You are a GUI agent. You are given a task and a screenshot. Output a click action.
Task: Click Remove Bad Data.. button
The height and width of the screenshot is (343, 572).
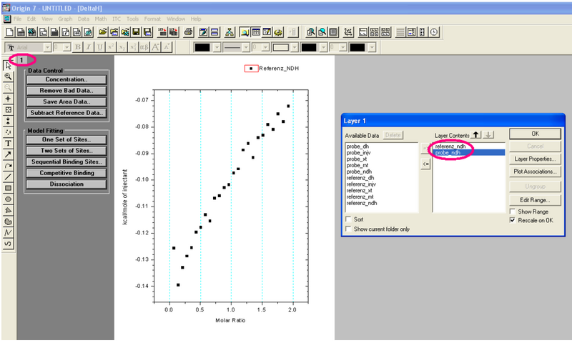[66, 91]
